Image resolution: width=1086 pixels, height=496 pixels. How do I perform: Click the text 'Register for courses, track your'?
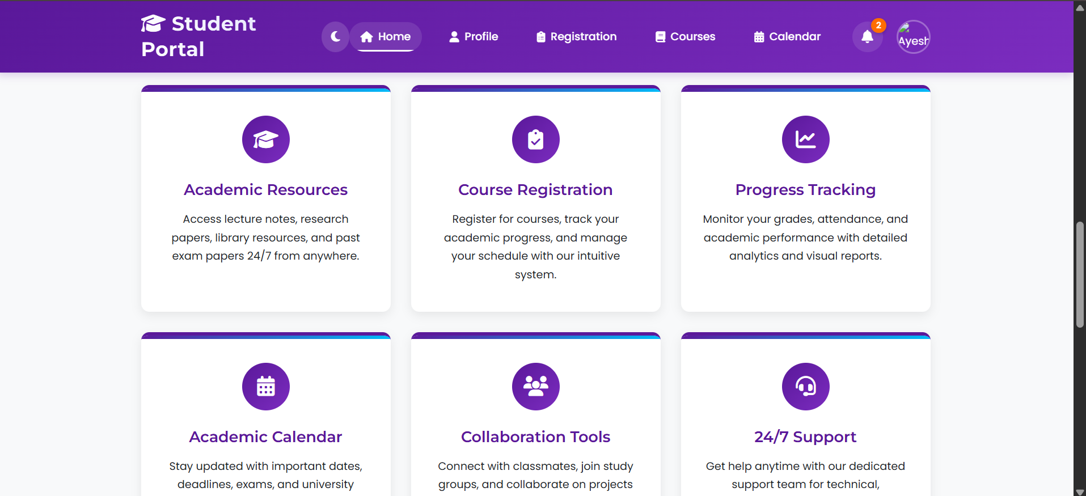point(536,219)
